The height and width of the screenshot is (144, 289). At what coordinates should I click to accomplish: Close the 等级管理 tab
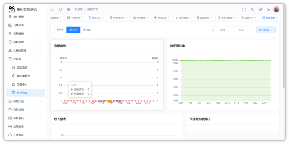pyautogui.click(x=147, y=18)
